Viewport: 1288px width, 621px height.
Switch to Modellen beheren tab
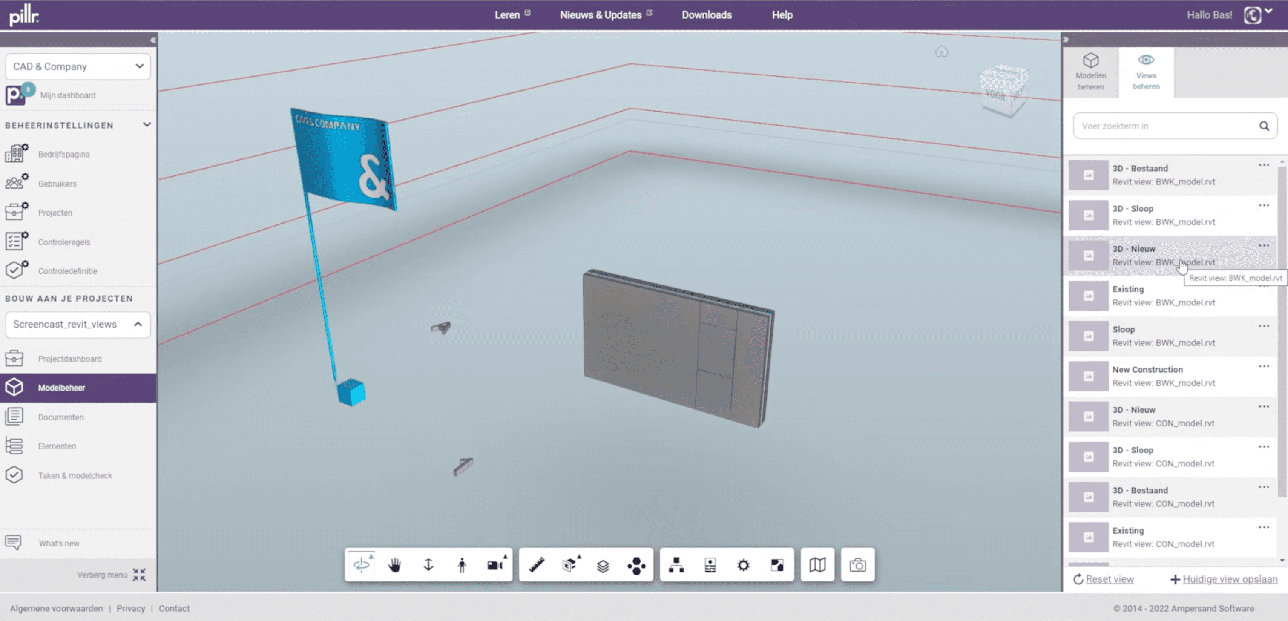[x=1090, y=72]
